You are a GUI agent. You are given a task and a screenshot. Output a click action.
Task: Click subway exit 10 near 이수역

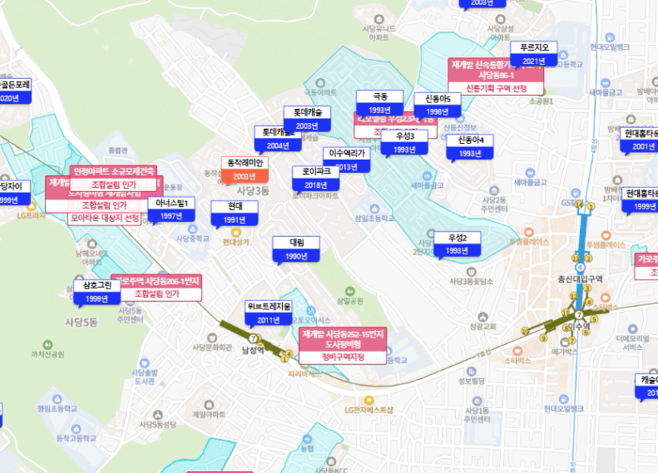526,331
